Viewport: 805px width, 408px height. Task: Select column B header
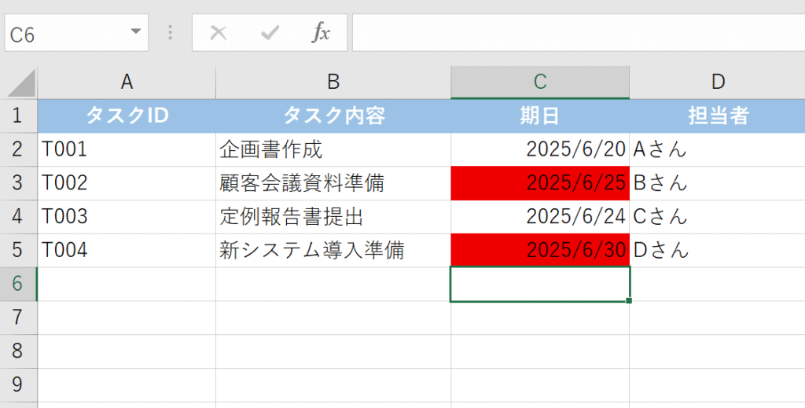click(x=333, y=82)
